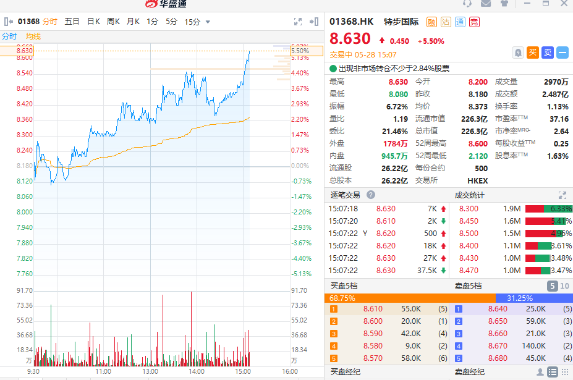Click the 68.75% buy ratio bar

pyautogui.click(x=410, y=298)
